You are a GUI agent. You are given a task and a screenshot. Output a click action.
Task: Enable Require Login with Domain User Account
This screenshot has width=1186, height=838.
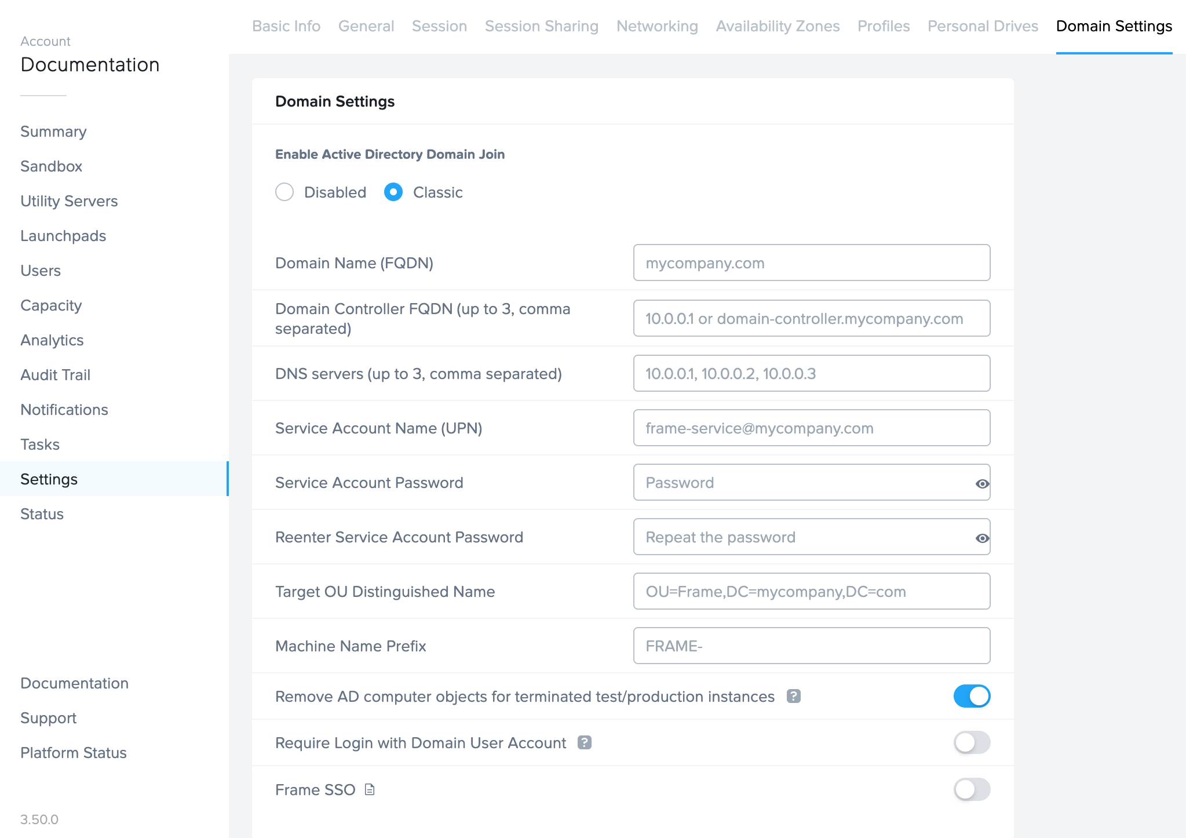point(972,742)
